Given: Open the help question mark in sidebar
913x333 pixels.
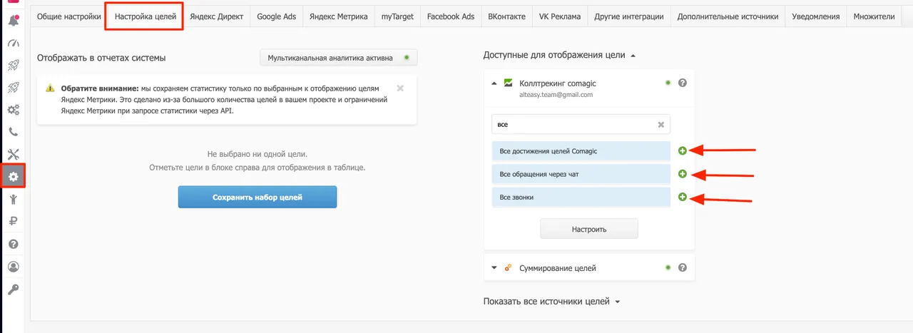Looking at the screenshot, I should tap(13, 244).
